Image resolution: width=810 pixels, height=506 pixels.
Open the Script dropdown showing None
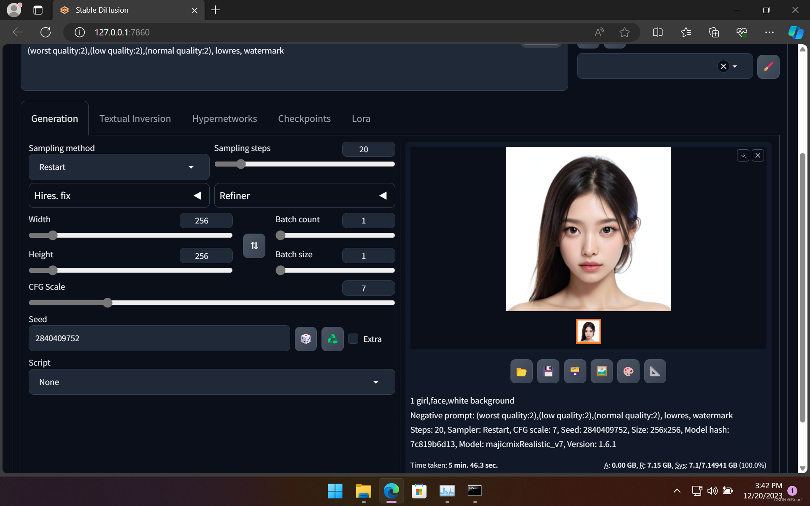coord(212,382)
